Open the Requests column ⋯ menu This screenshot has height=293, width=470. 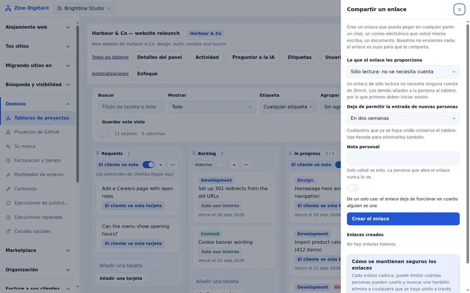click(x=173, y=165)
